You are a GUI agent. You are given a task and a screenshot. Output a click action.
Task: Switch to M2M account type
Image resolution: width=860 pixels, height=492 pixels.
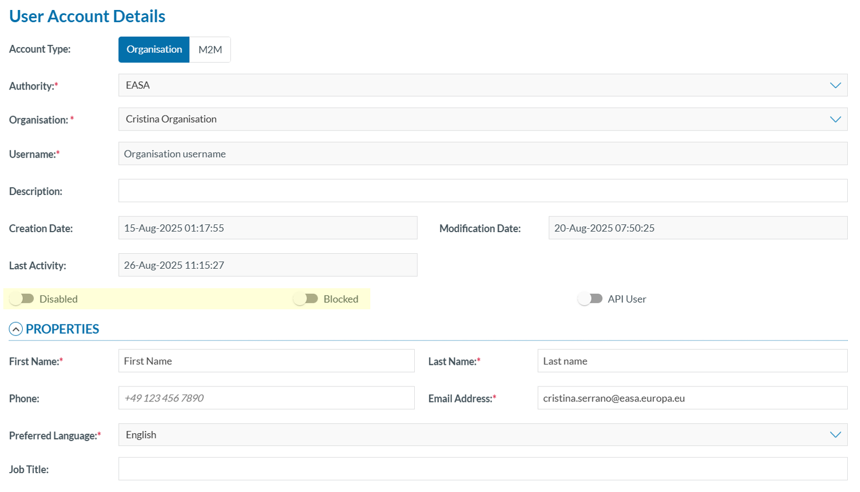point(210,49)
